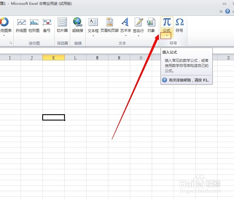Select column S header

click(x=226, y=58)
